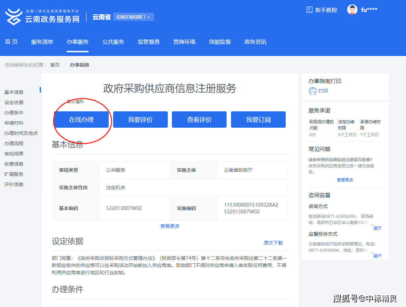Viewport: 406px width, 307px height.
Task: Click the page title 政府采购供应商信息注册服务
Action: tap(170, 88)
